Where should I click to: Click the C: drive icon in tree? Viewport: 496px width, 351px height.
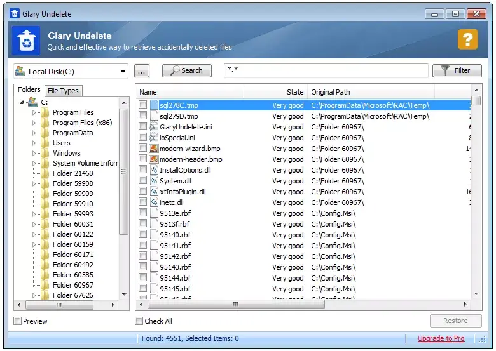[x=32, y=102]
